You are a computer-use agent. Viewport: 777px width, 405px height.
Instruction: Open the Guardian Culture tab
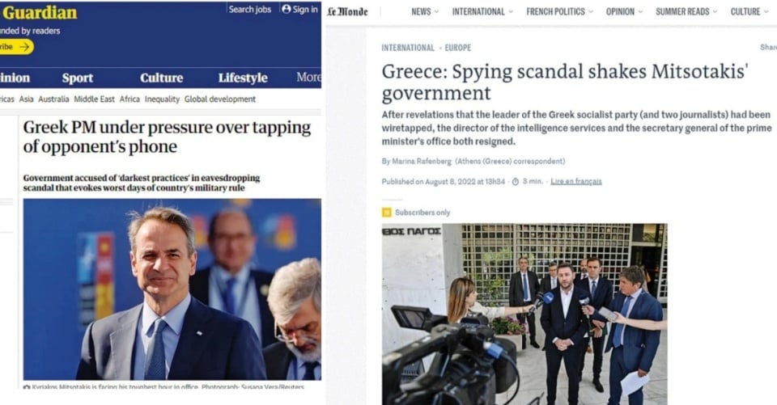click(x=162, y=78)
